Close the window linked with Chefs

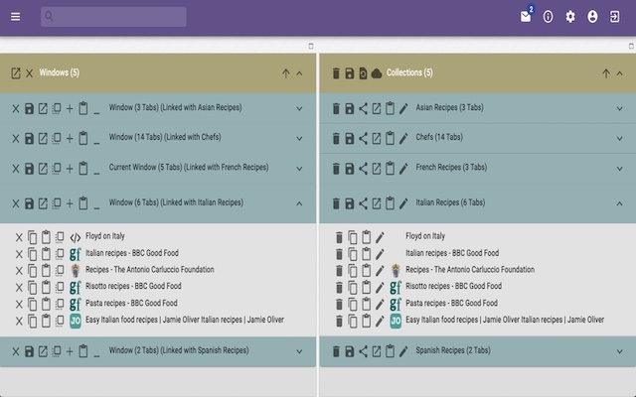(16, 139)
